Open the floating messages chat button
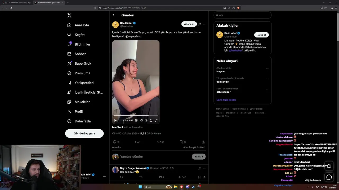Image resolution: width=339 pixels, height=190 pixels. coord(329,177)
